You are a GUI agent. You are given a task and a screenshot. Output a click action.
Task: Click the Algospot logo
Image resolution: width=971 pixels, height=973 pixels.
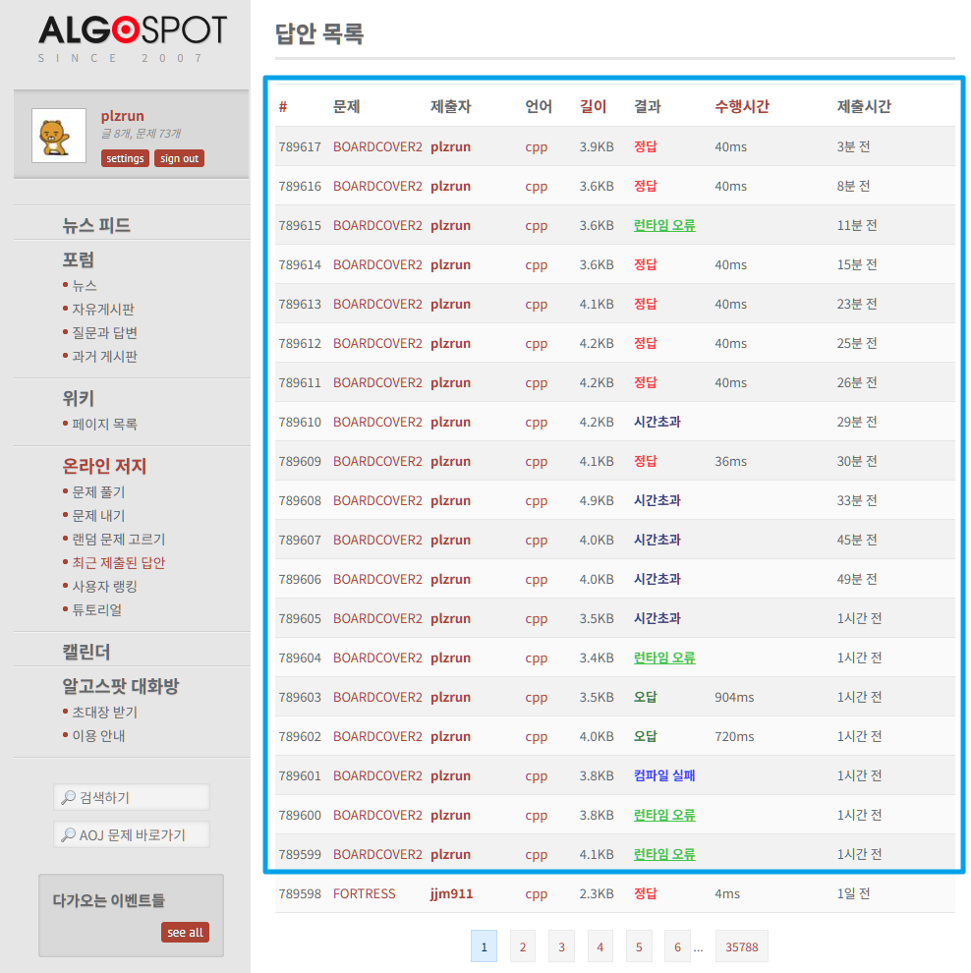(x=132, y=31)
